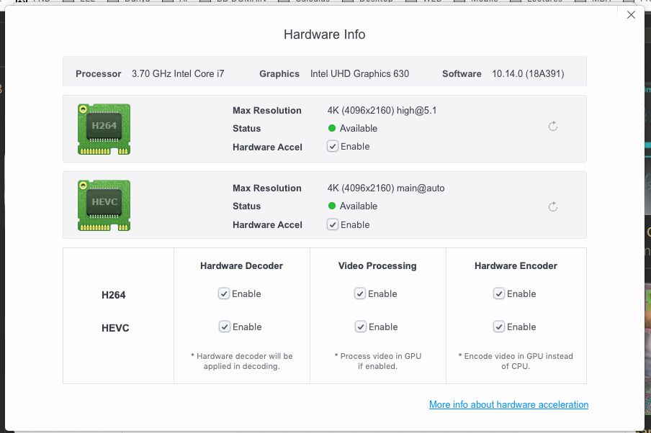Click the Video Processing column header
The width and height of the screenshot is (651, 433).
point(377,266)
